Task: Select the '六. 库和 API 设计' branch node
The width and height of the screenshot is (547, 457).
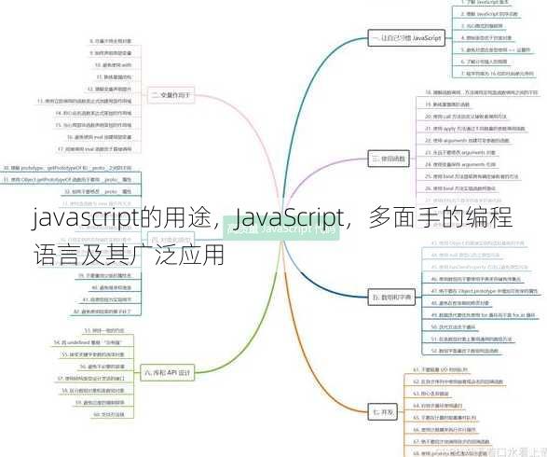Action: 168,372
